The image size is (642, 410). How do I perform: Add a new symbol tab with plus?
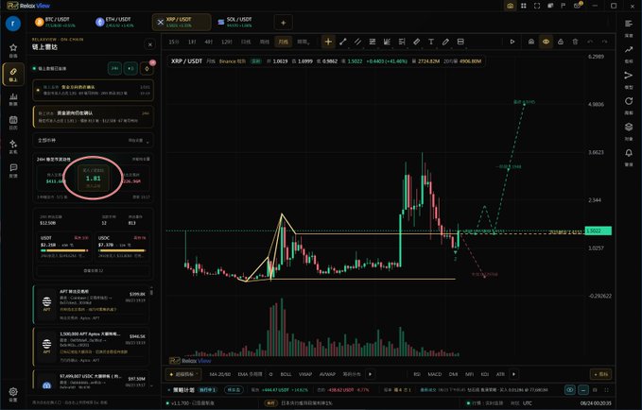[x=283, y=23]
